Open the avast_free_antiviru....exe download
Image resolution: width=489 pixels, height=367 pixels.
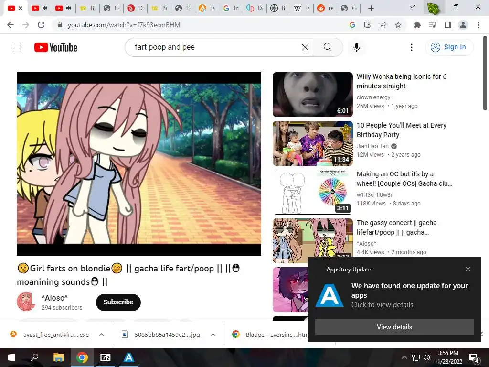tap(50, 335)
